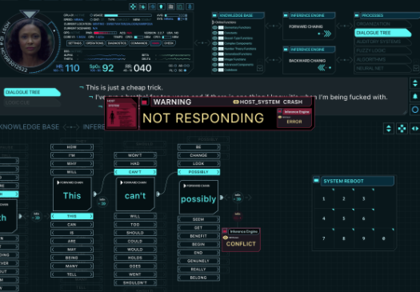Check the box next to Advanced Components
Viewport: 420px width, 292px height.
(221, 65)
